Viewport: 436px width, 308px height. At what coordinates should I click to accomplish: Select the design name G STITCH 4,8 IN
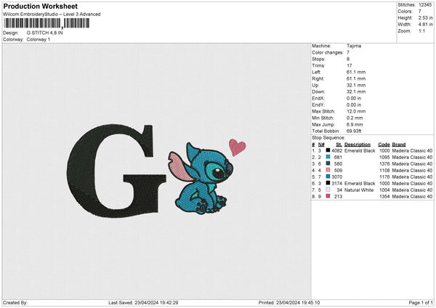[x=45, y=33]
